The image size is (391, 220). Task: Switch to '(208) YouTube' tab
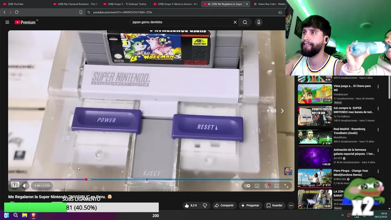coord(24,4)
